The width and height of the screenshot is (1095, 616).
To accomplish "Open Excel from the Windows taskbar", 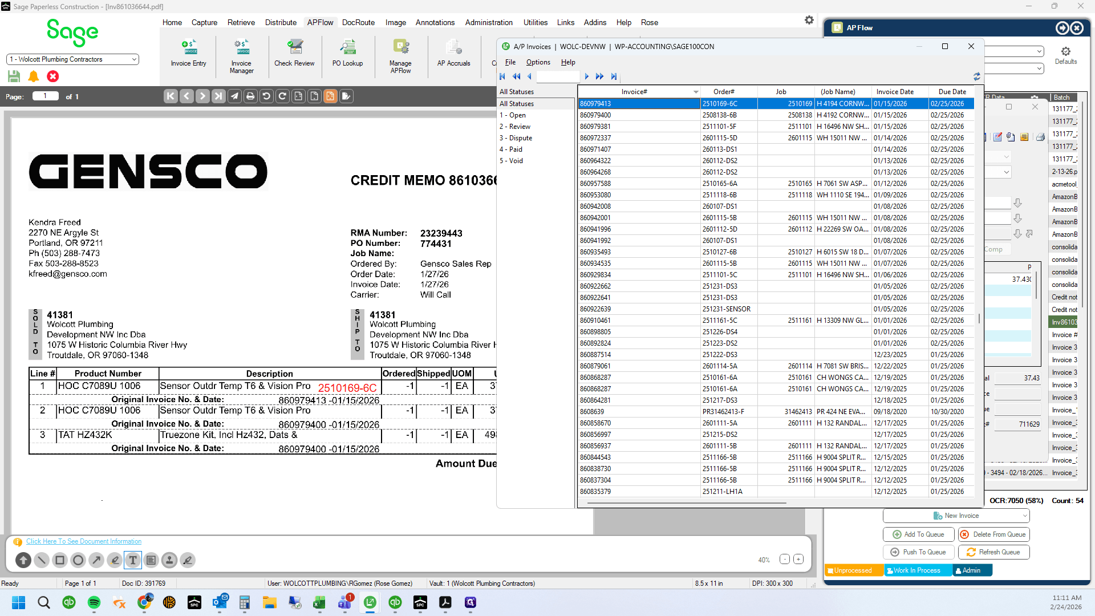I will tap(319, 602).
